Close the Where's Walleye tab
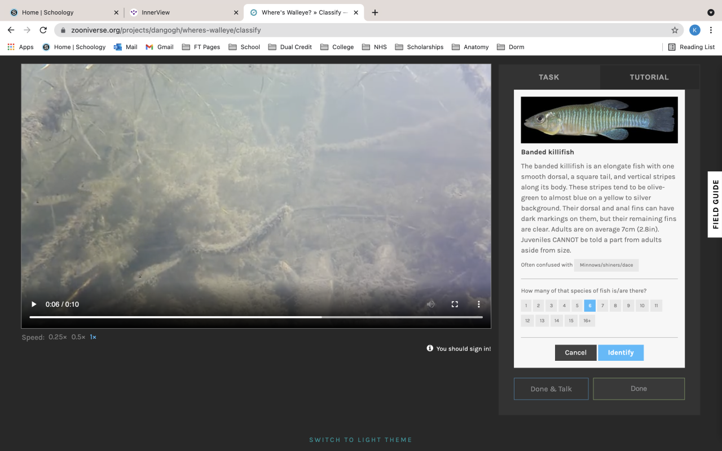This screenshot has height=451, width=722. pos(356,12)
